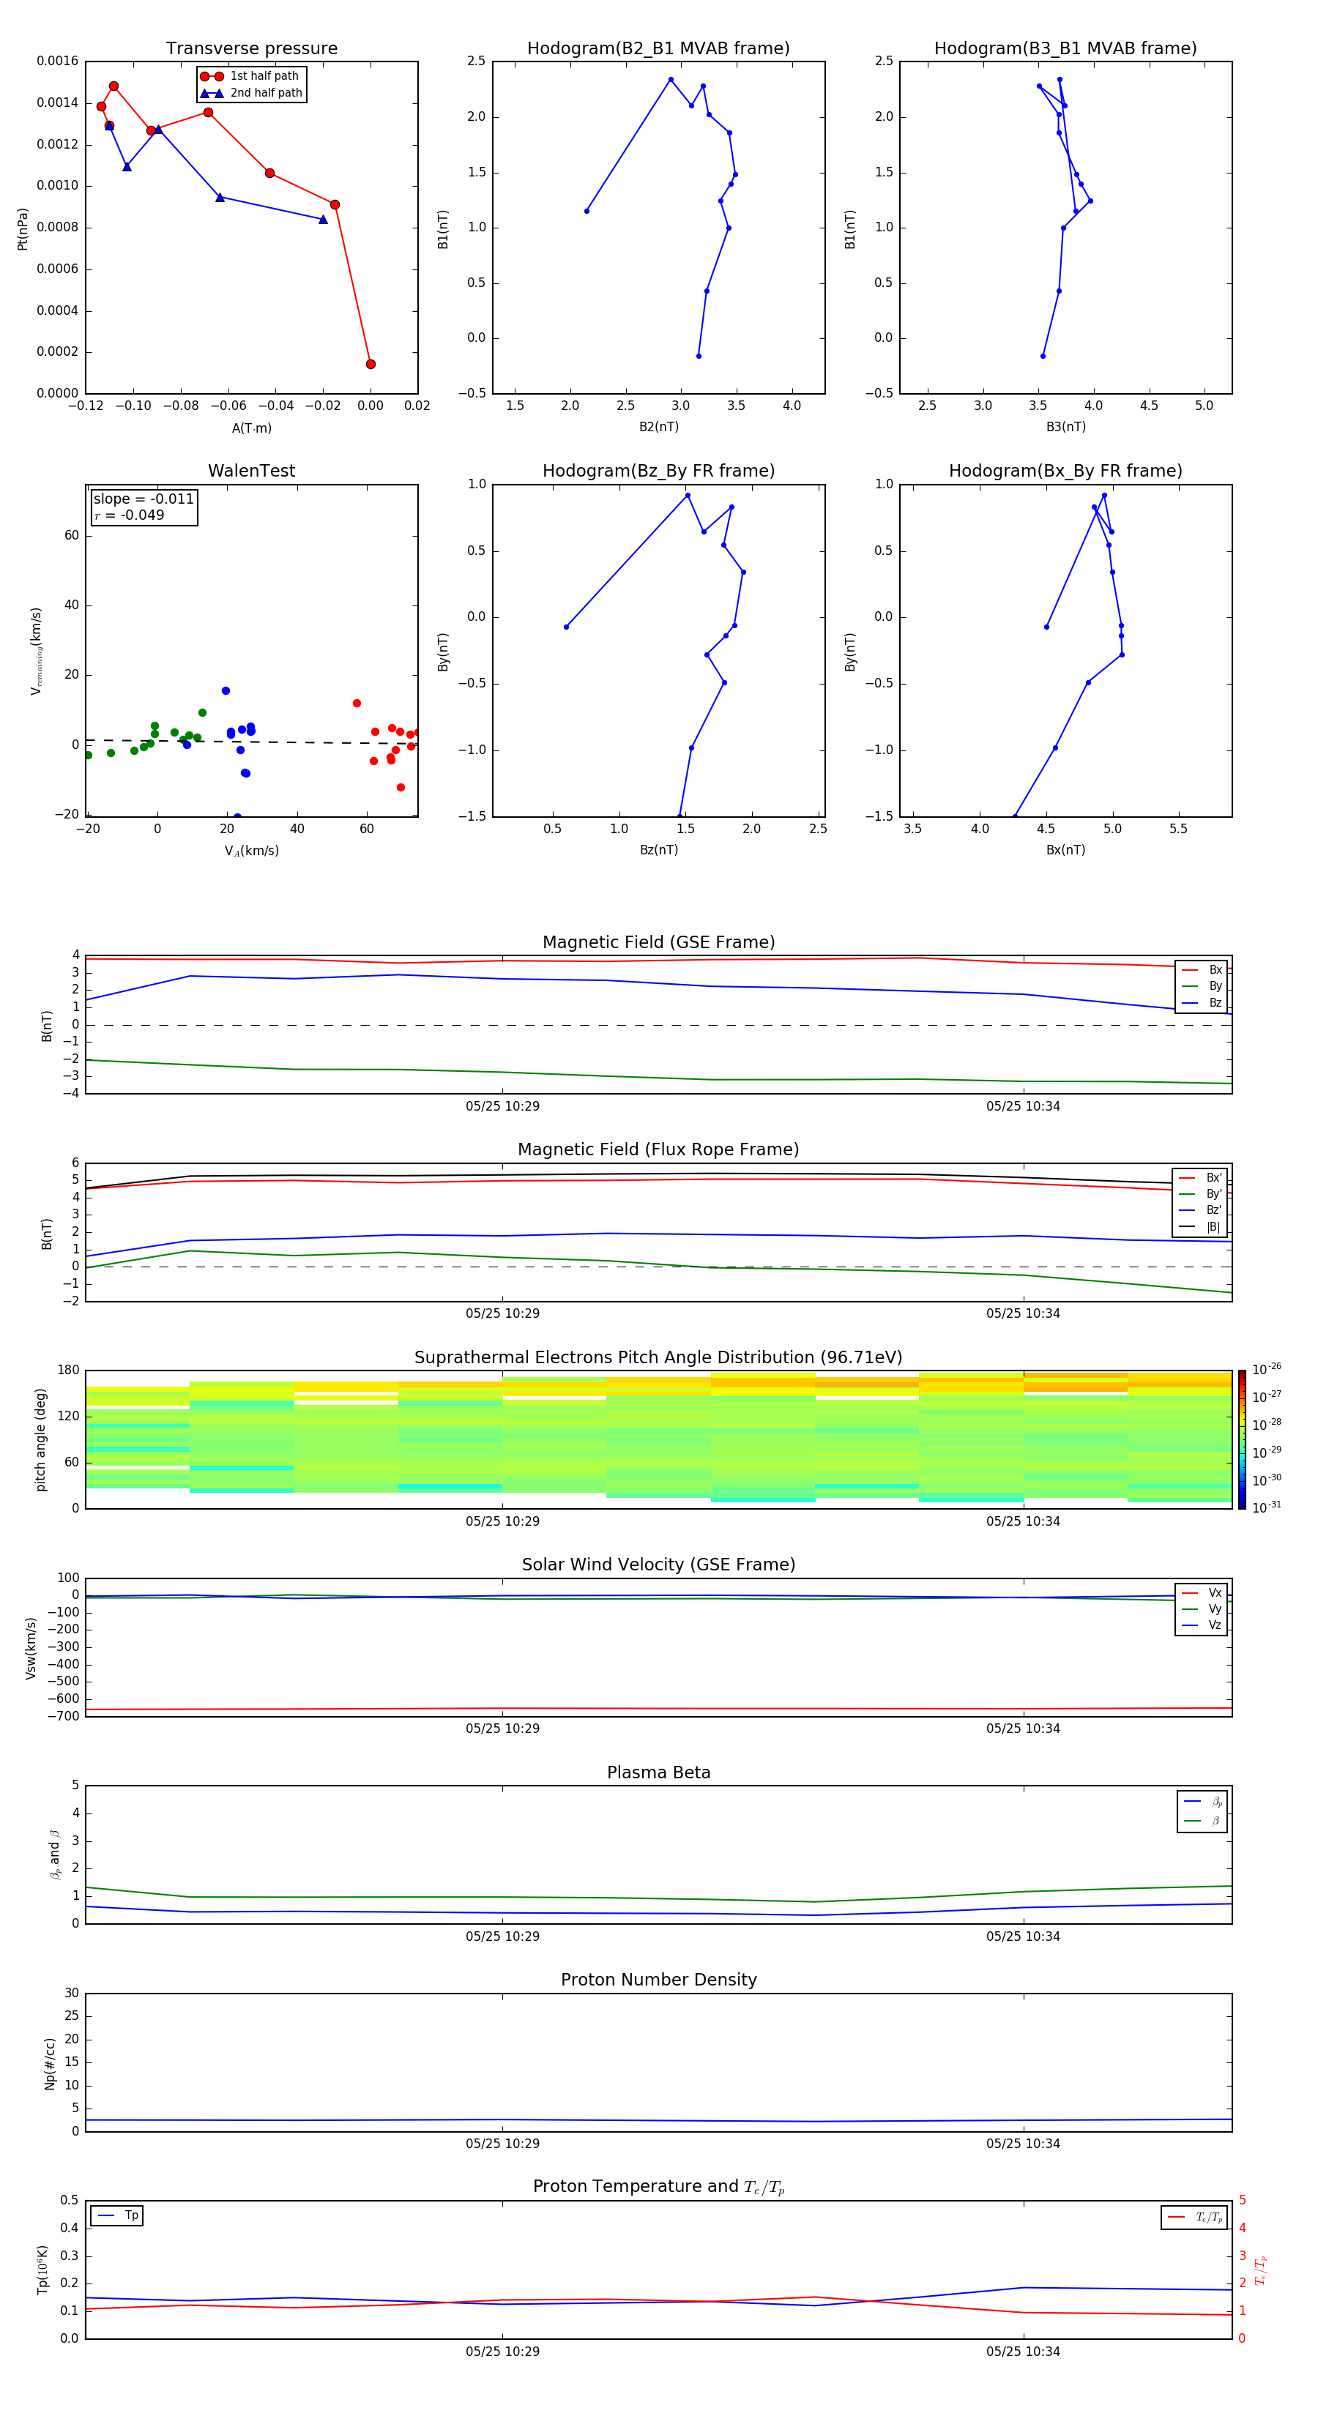Click 'Magnetic Field (Flux Rope Frame)' title
The image size is (1318, 2416).
click(x=658, y=1150)
